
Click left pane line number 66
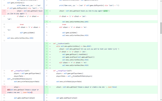click(4, 5)
